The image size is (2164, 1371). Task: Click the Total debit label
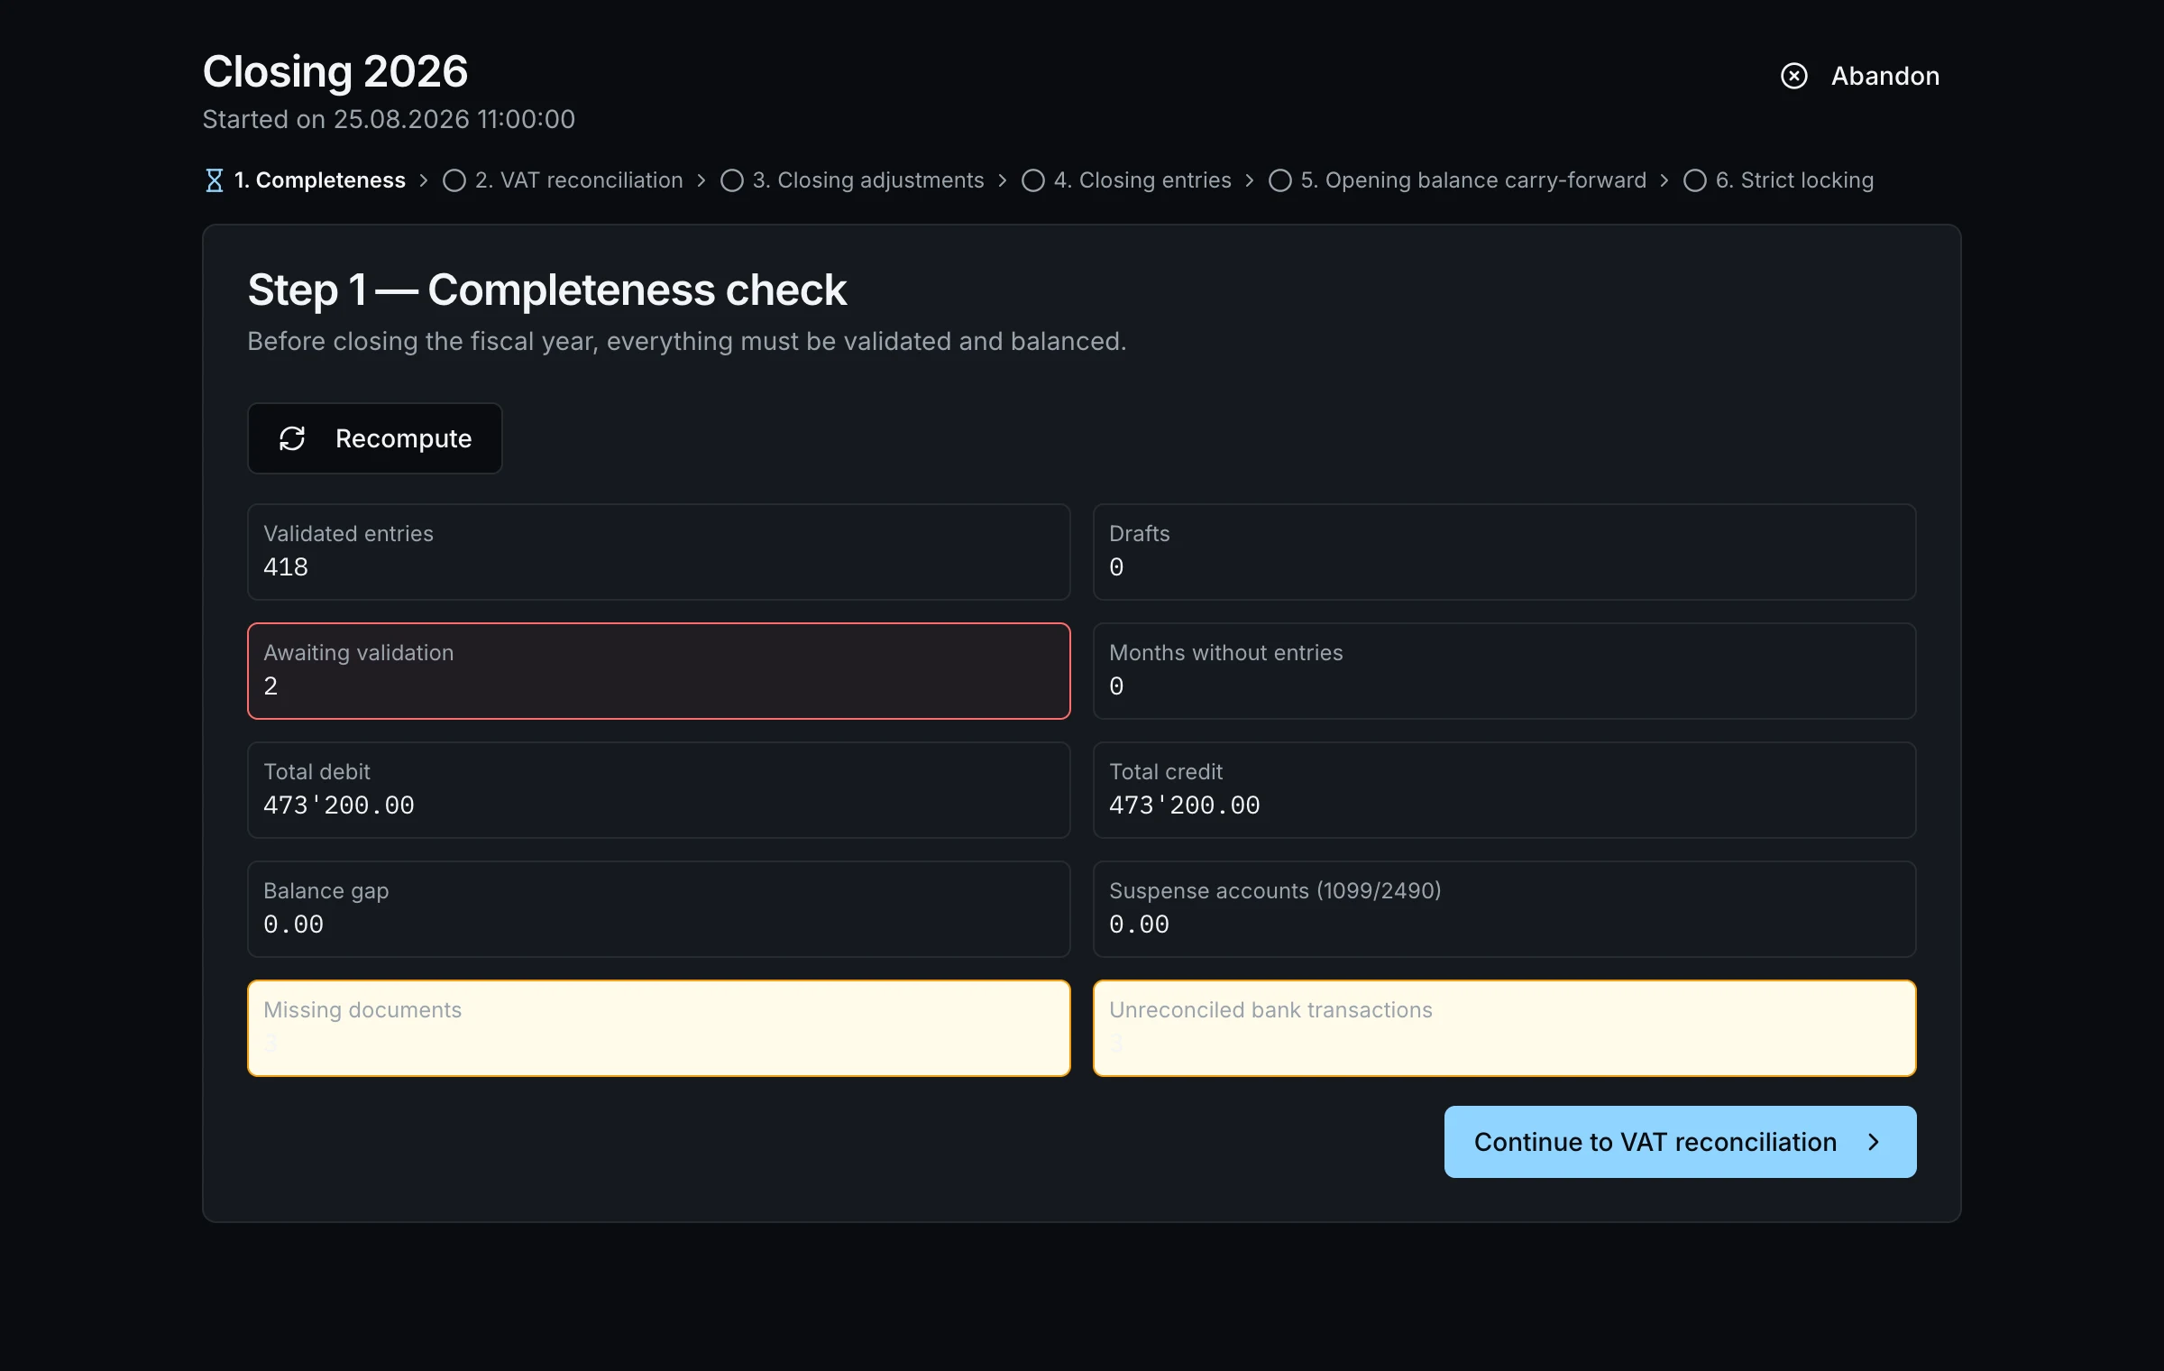[x=316, y=772]
